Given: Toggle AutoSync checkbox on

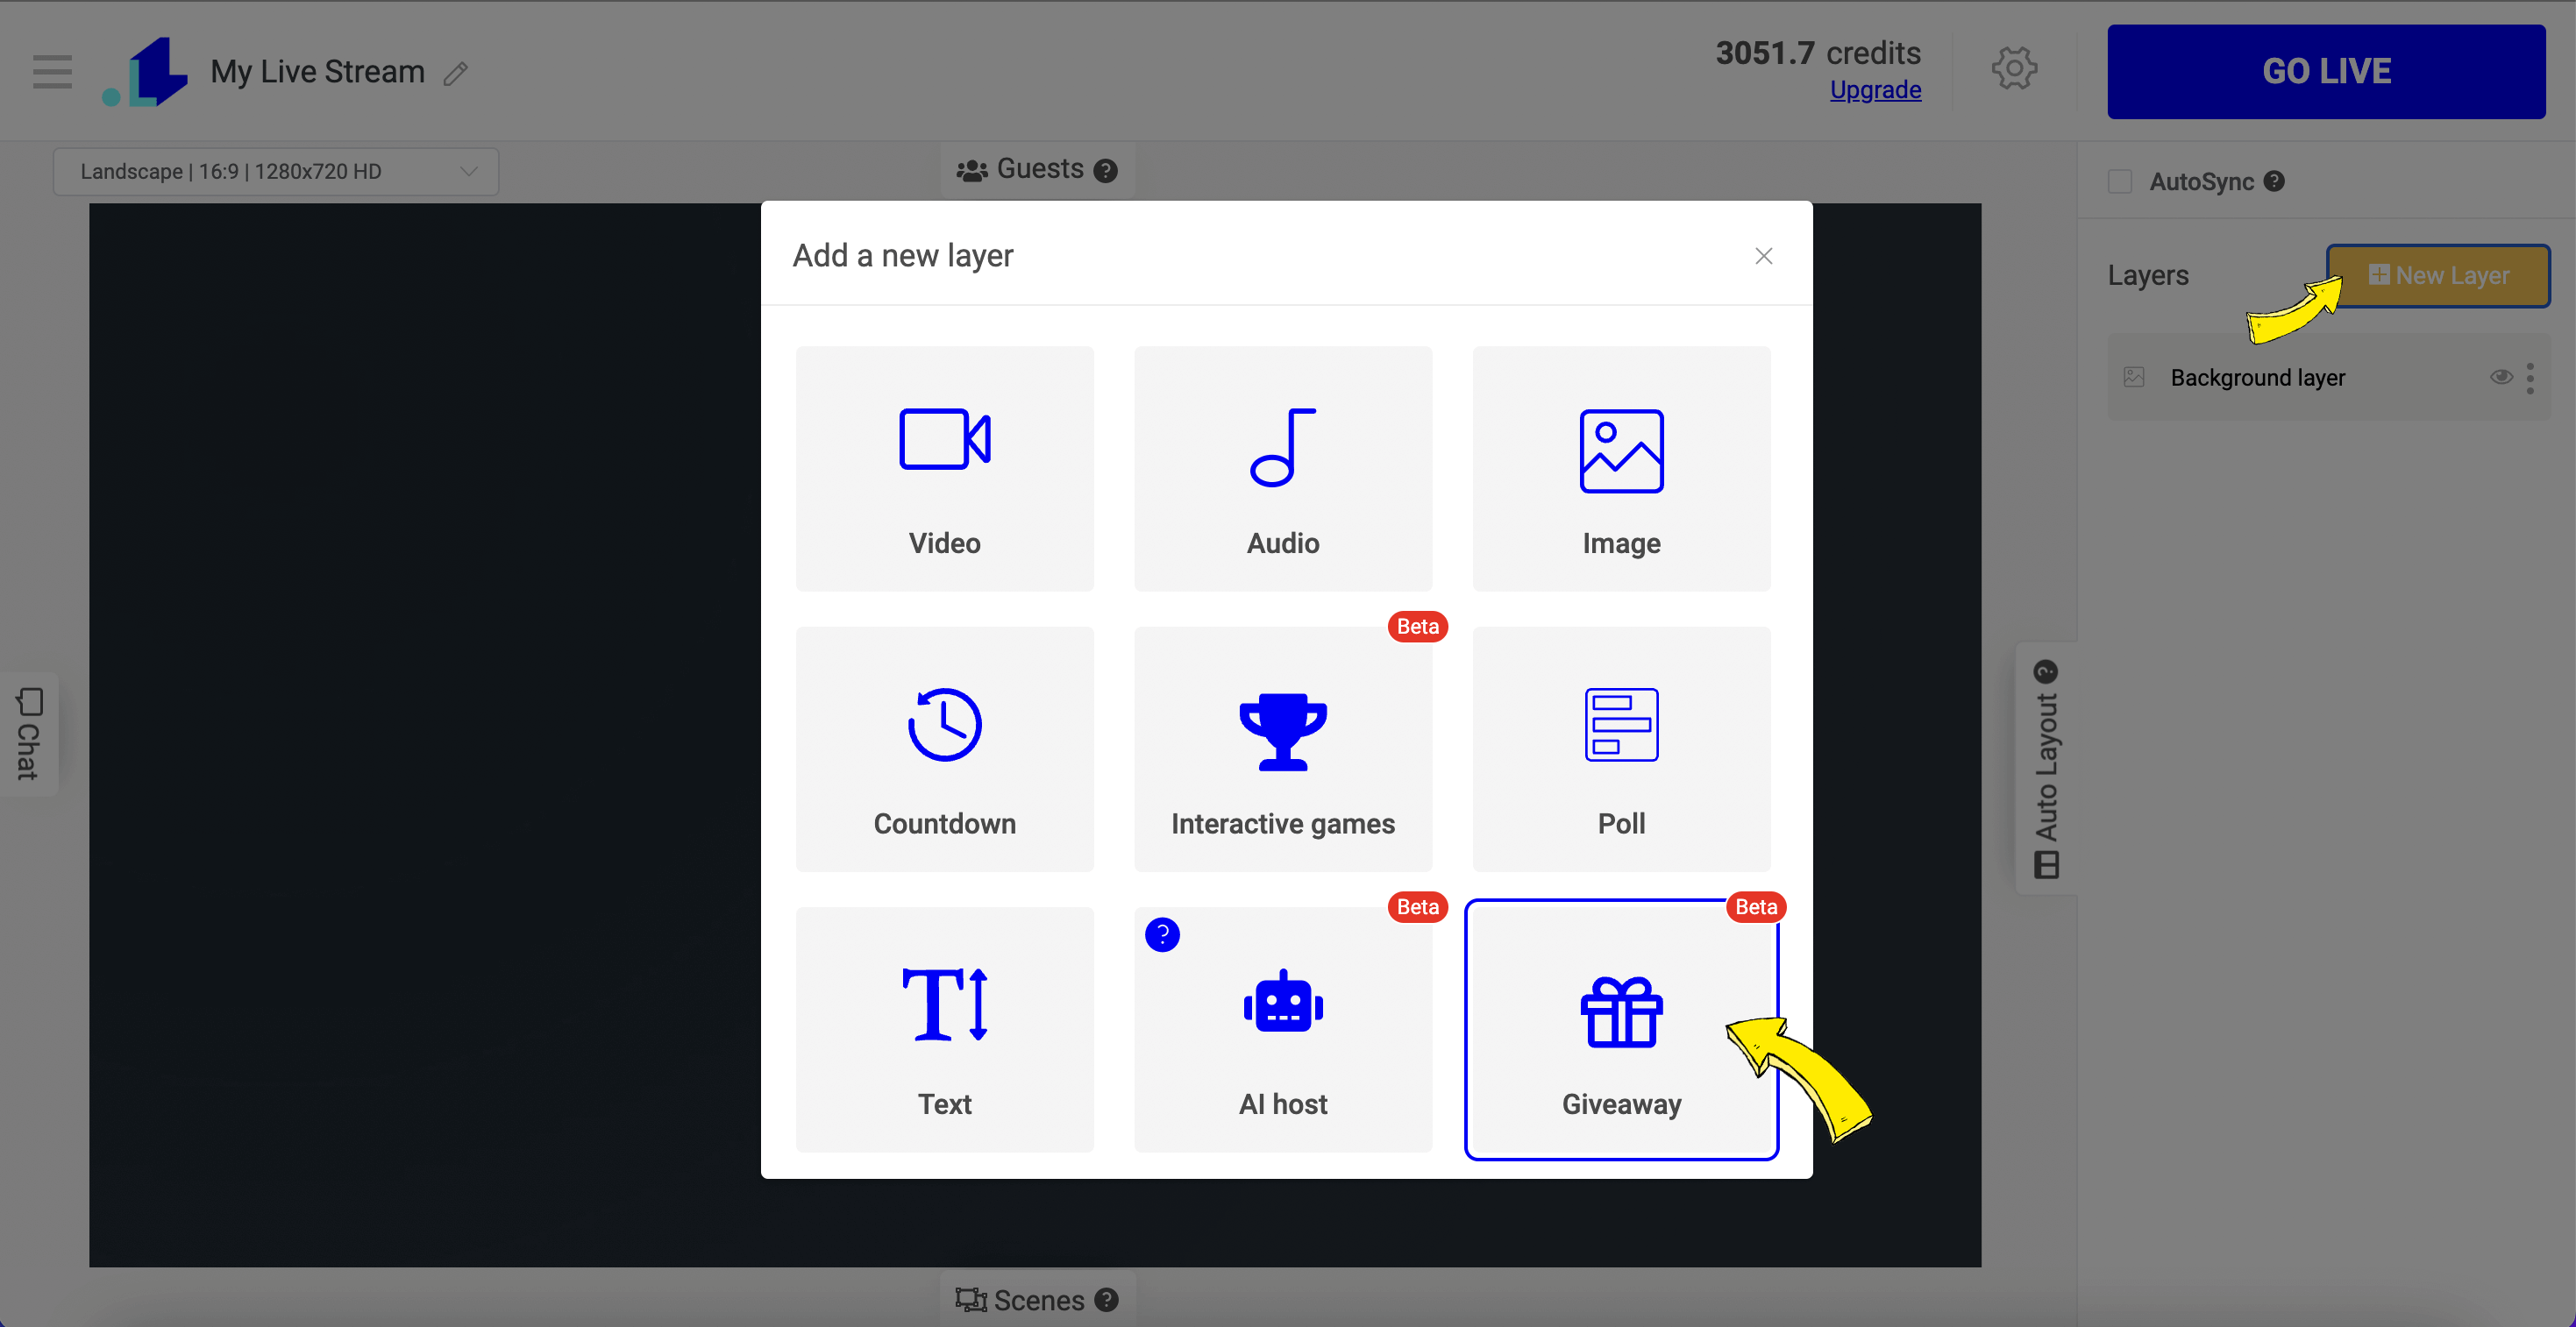Looking at the screenshot, I should pos(2119,184).
